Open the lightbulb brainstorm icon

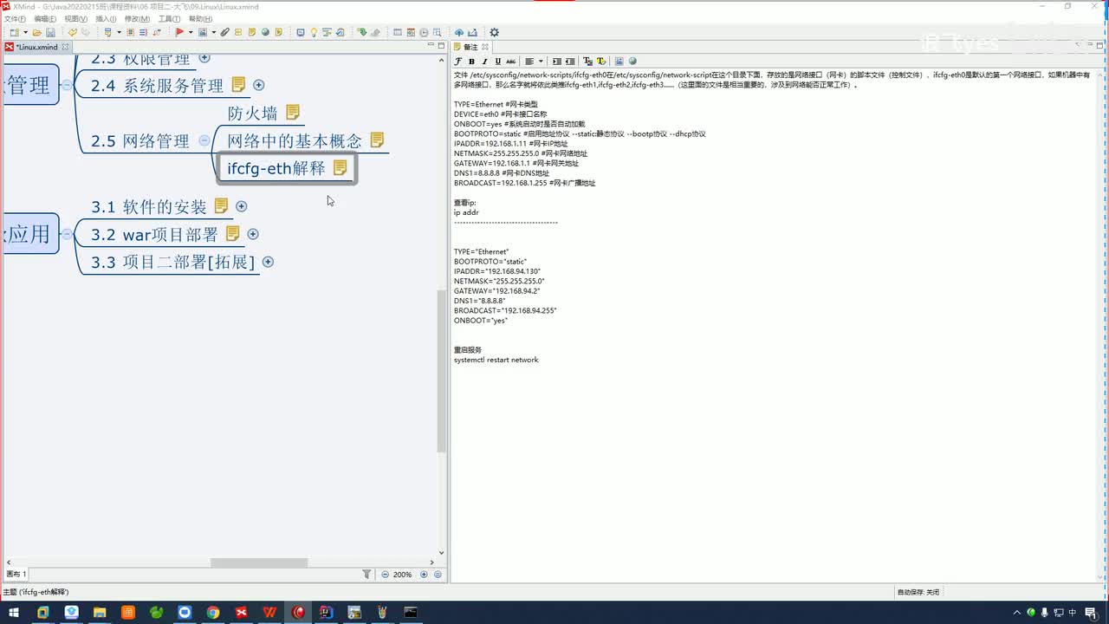314,32
